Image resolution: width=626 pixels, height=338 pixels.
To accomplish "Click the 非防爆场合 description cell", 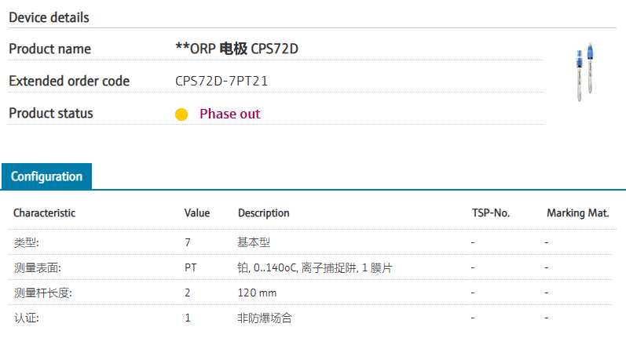I will pyautogui.click(x=265, y=318).
